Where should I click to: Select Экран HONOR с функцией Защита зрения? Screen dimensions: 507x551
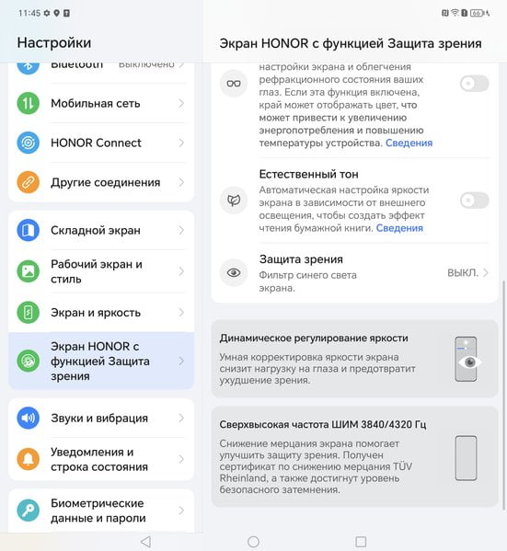tap(101, 361)
